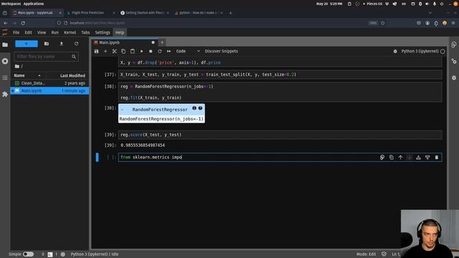The image size is (459, 258).
Task: Open Discover Snippets
Action: [222, 51]
